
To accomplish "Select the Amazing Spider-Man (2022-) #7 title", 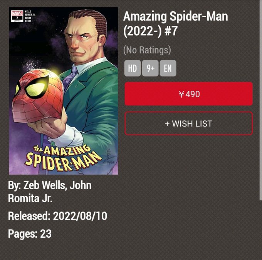I will [x=175, y=23].
